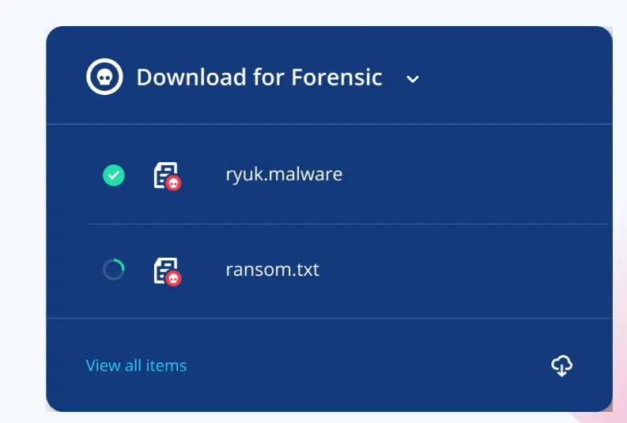Select the ransom.txt file name
Viewport: 627px width, 423px height.
[x=272, y=270]
